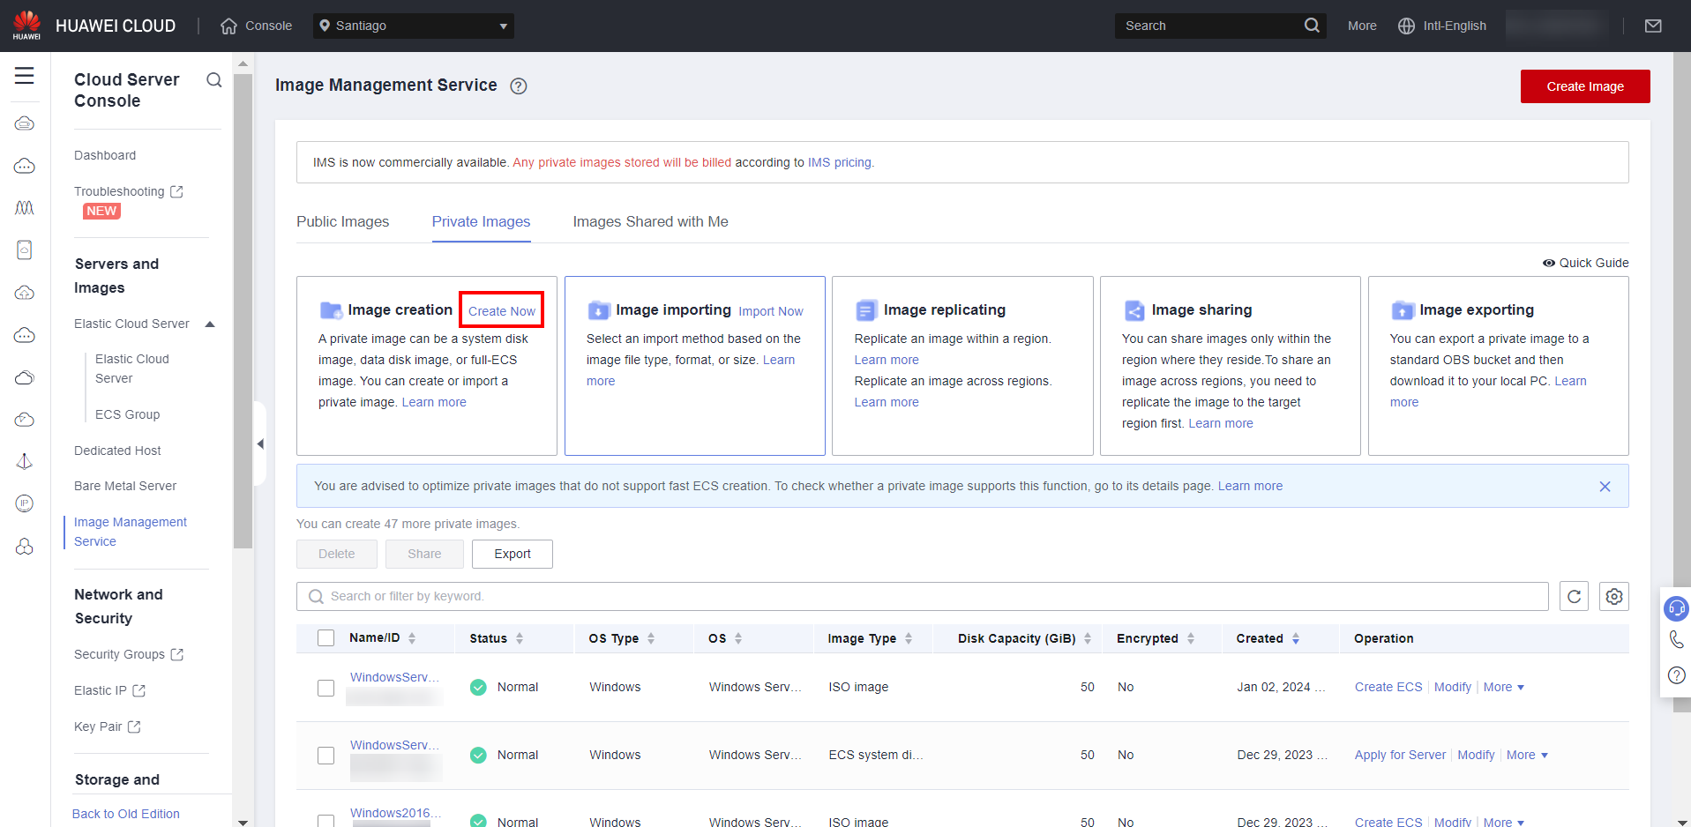Click the help question mark beside title

point(519,86)
